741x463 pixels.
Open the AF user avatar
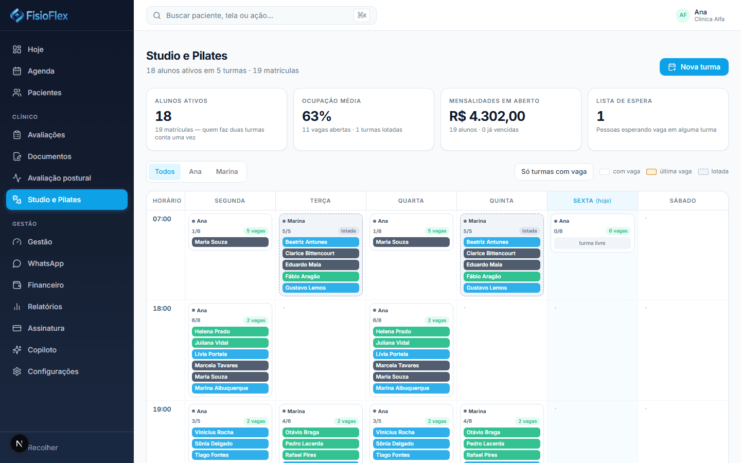pos(683,15)
